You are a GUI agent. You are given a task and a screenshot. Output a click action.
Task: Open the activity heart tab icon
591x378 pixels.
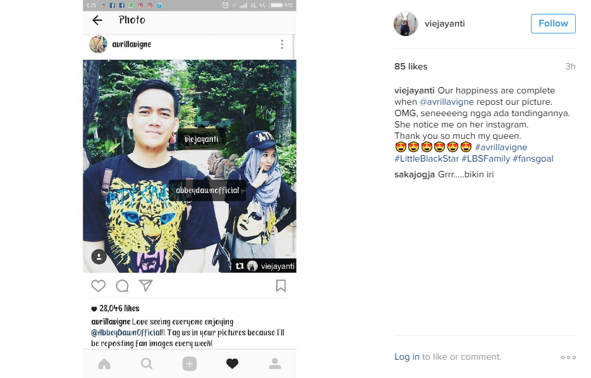(x=232, y=363)
